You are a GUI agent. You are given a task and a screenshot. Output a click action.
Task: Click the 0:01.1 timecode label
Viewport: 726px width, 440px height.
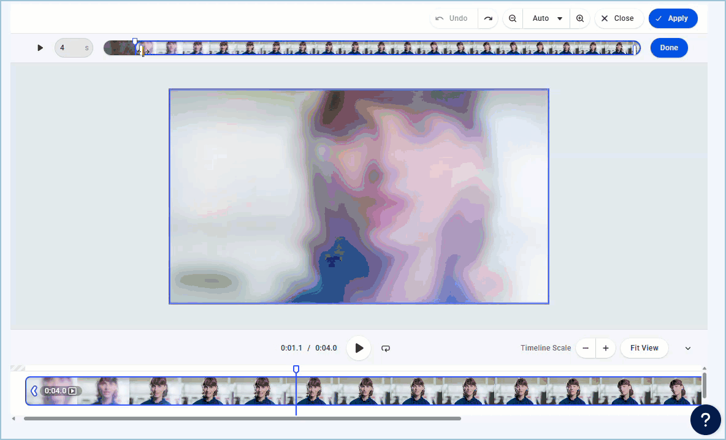[291, 348]
